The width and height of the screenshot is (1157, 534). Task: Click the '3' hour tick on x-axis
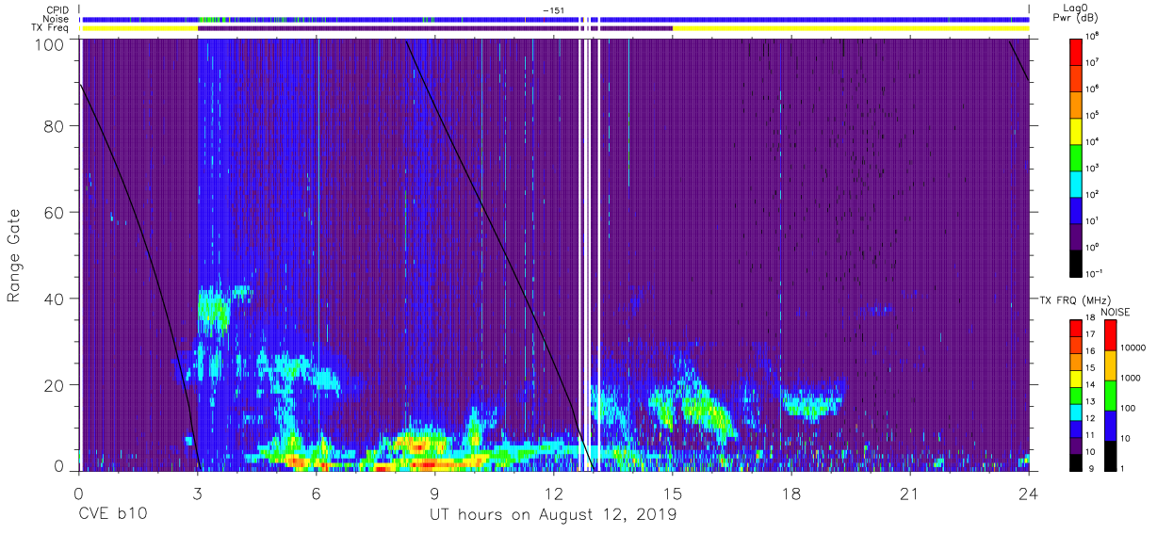(197, 494)
